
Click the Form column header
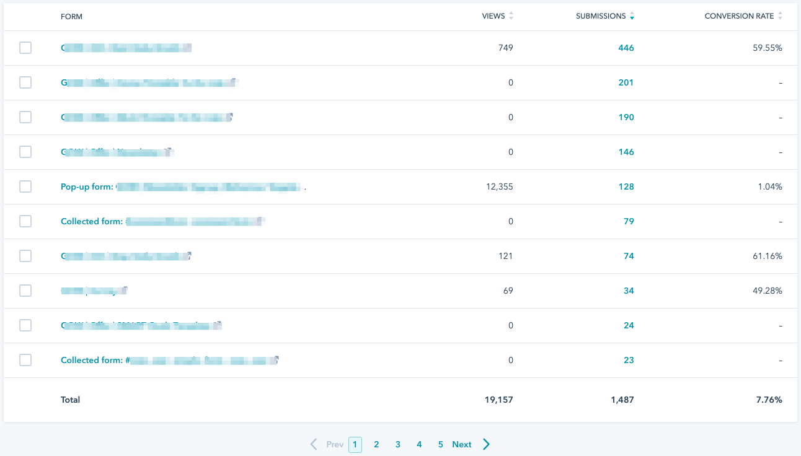pos(71,16)
